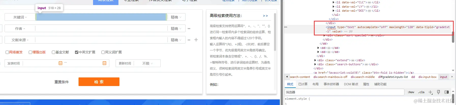Switch to the 属性 tab
The image size is (456, 105).
click(x=366, y=84)
